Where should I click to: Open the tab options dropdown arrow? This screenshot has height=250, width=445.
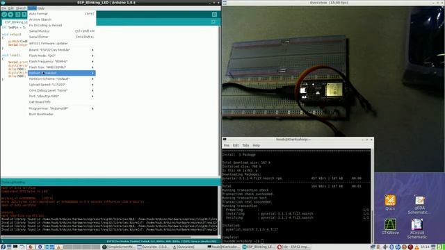(213, 22)
